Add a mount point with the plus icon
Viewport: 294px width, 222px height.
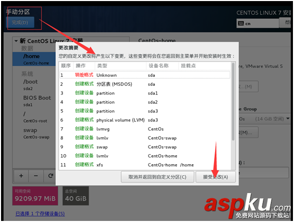click(21, 176)
